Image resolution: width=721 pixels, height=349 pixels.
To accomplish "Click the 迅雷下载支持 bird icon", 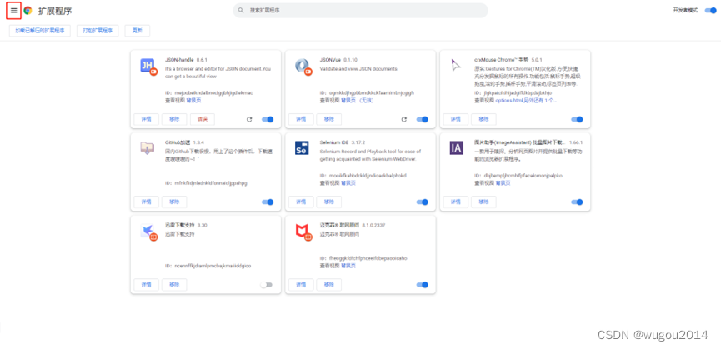I will [x=148, y=232].
